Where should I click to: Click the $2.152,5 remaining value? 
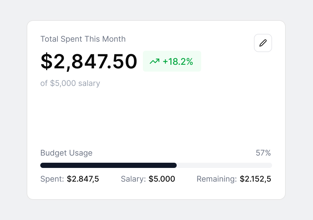256,179
